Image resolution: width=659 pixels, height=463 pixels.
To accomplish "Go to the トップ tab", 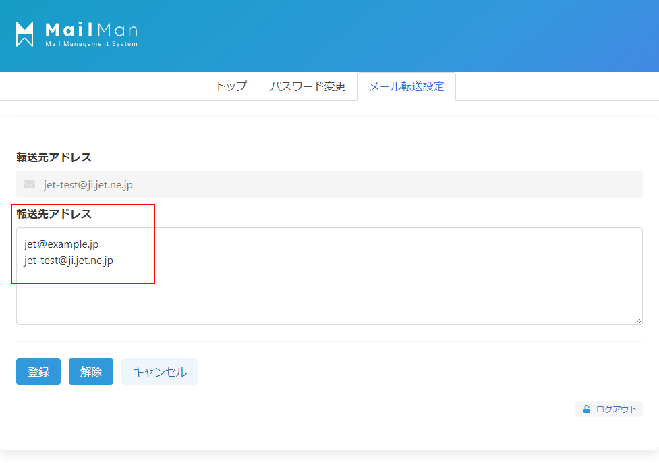I will [x=231, y=86].
